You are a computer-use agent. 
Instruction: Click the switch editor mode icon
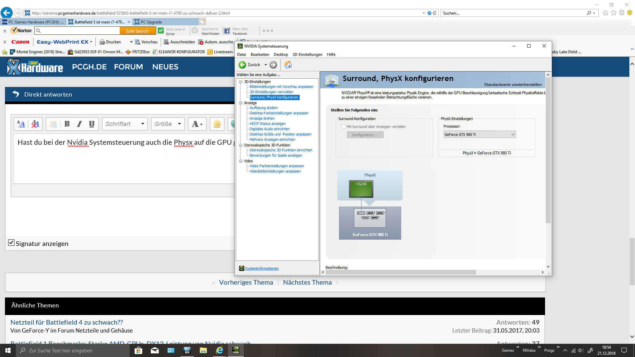coord(21,124)
